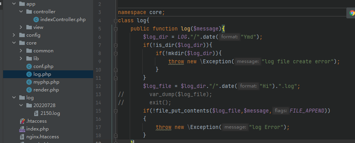Viewport: 355px width, 143px height.
Task: Click the 20220728 folder icon
Action: 29,105
